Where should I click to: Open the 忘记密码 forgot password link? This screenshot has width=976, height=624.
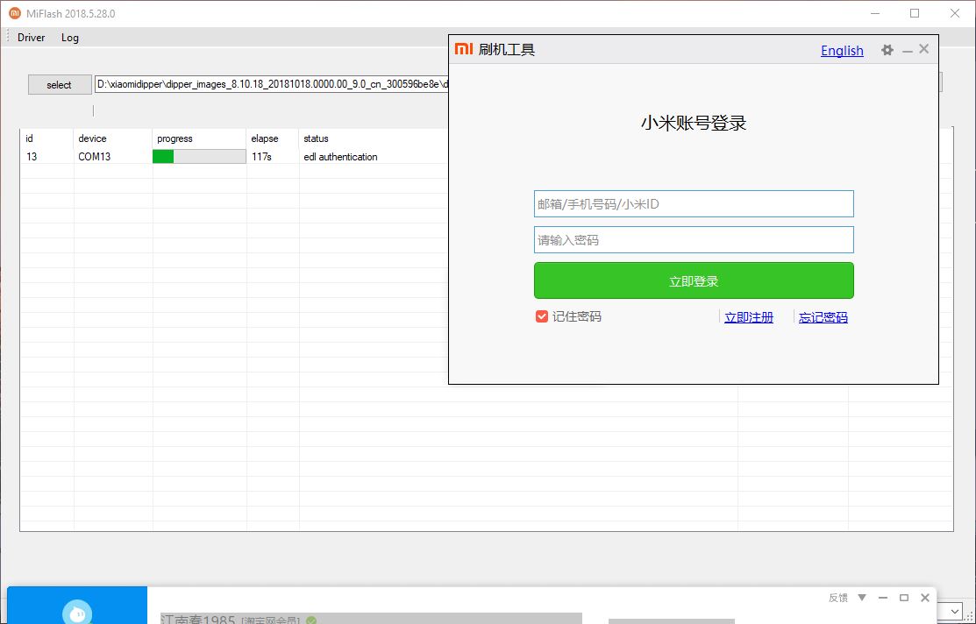(823, 317)
